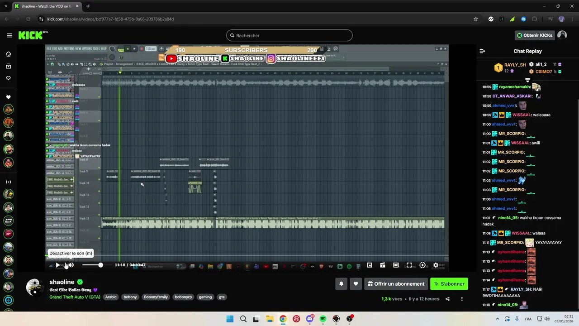This screenshot has width=579, height=326.
Task: Toggle theater mode icon
Action: (x=396, y=265)
